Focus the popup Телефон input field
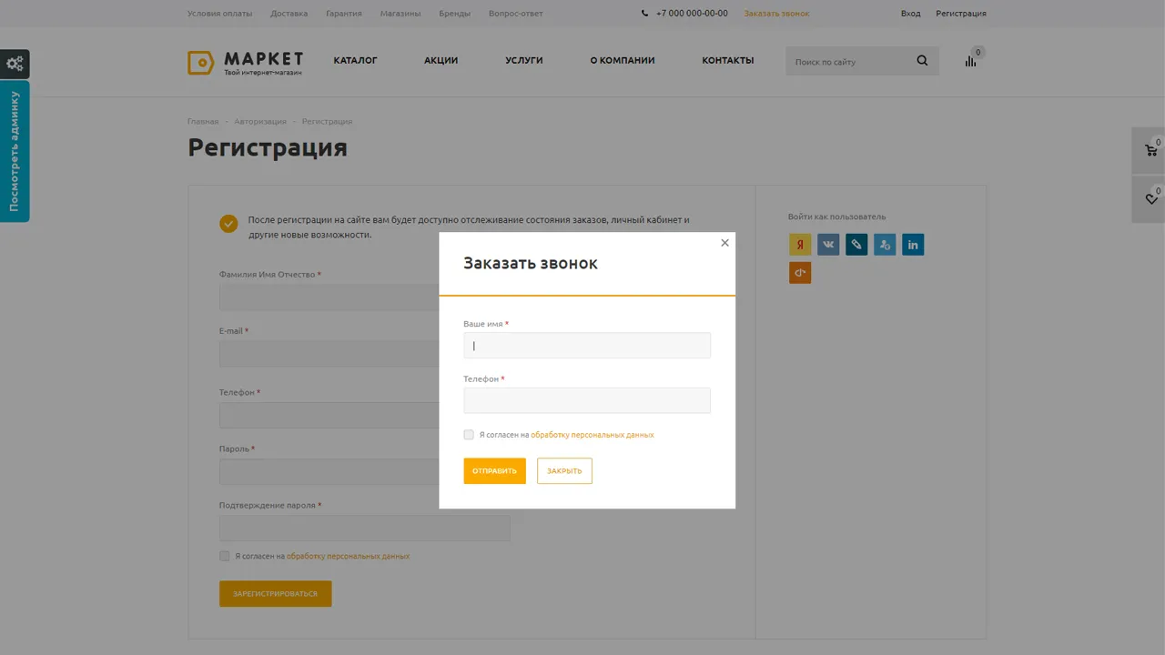 (x=587, y=400)
